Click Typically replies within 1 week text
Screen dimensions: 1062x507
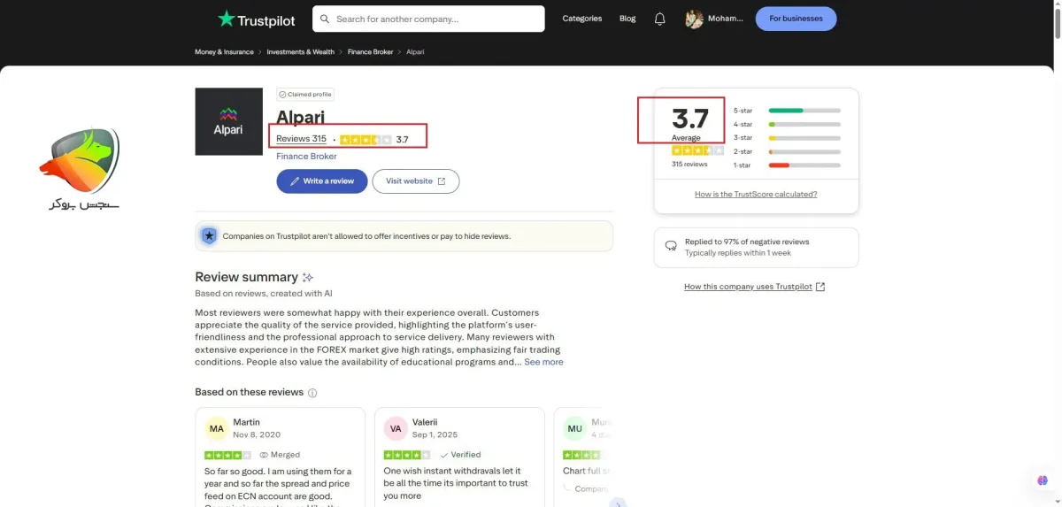738,253
